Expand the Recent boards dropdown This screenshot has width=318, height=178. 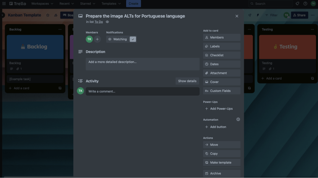point(67,3)
